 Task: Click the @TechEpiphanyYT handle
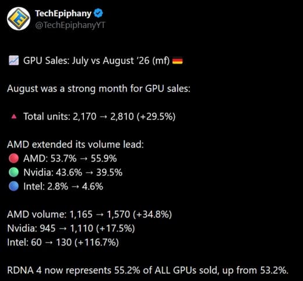[70, 25]
